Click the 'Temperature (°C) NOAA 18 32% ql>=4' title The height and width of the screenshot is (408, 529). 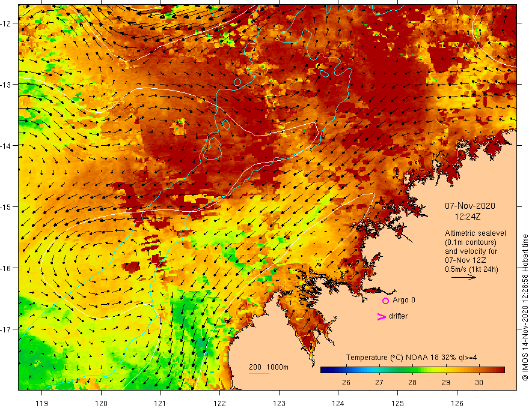(x=411, y=358)
